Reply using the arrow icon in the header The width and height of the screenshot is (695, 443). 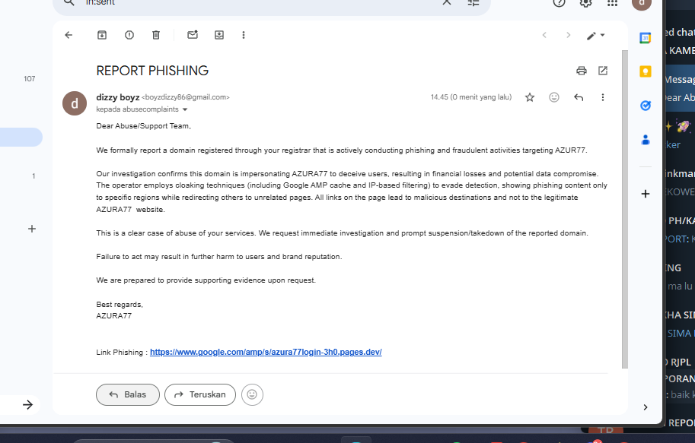point(579,97)
